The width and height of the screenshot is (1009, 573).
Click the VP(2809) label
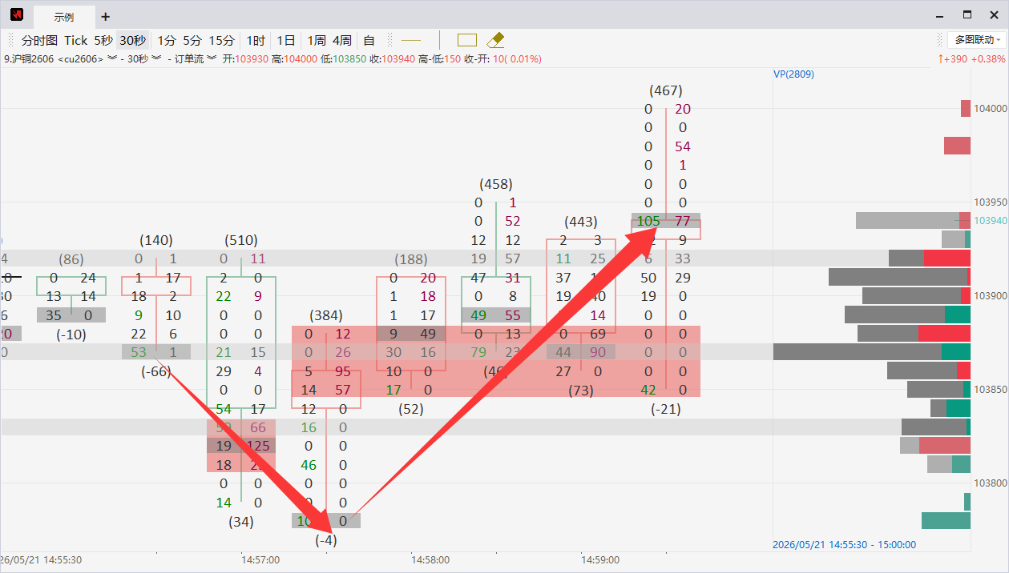(793, 74)
